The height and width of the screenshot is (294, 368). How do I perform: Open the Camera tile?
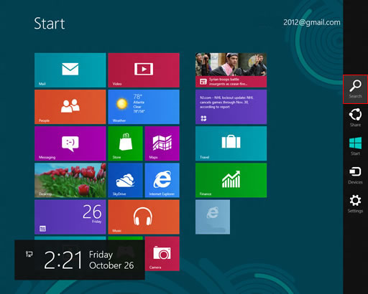coord(162,254)
